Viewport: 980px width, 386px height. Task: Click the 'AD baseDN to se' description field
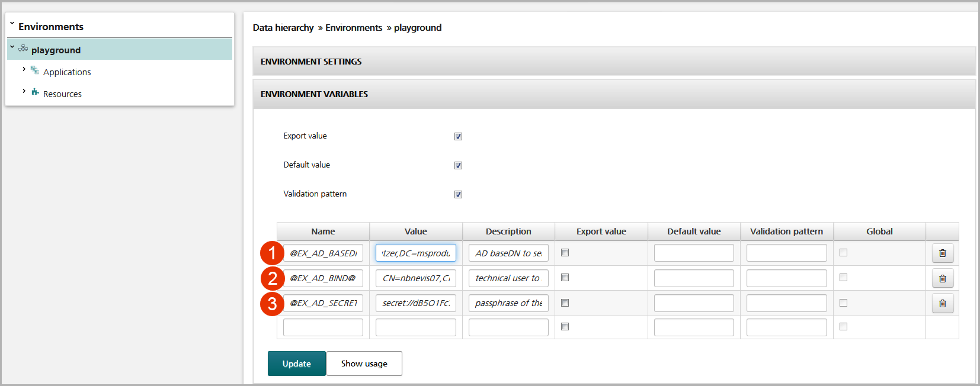click(508, 253)
